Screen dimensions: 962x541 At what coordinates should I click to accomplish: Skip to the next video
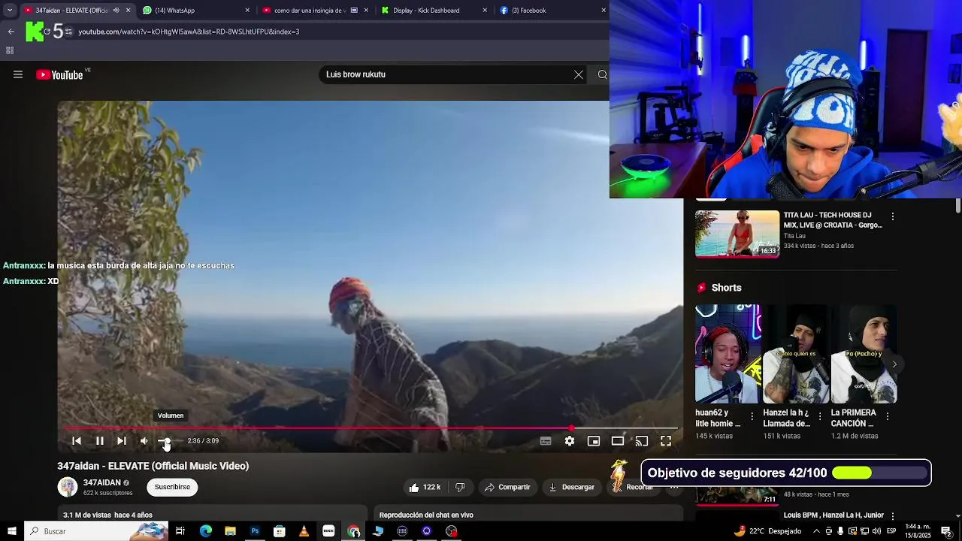click(x=122, y=441)
